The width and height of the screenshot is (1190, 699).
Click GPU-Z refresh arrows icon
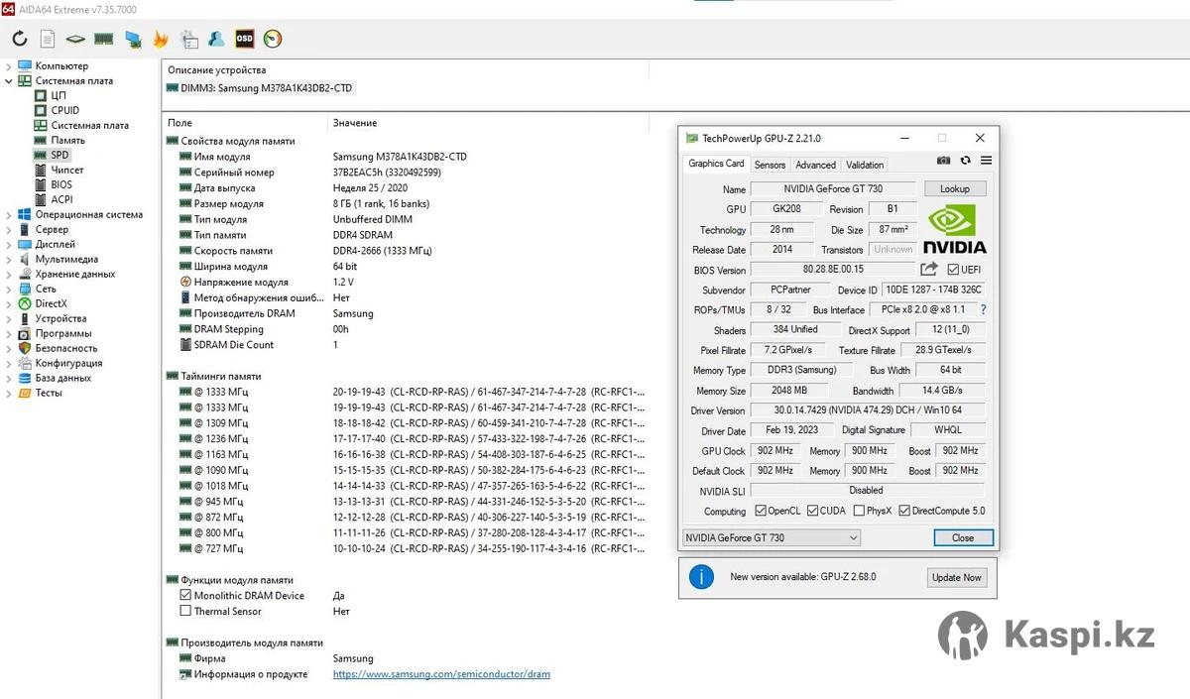965,161
